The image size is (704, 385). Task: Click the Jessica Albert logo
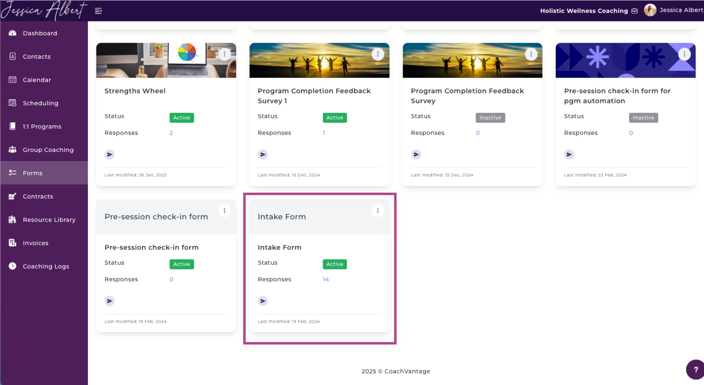44,11
